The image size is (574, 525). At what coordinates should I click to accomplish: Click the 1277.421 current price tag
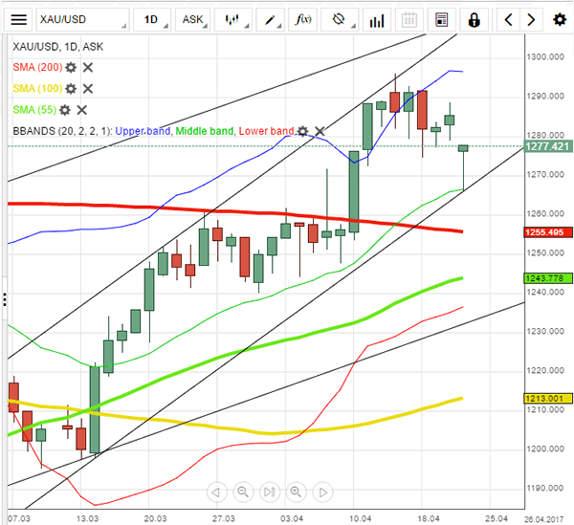(x=547, y=146)
